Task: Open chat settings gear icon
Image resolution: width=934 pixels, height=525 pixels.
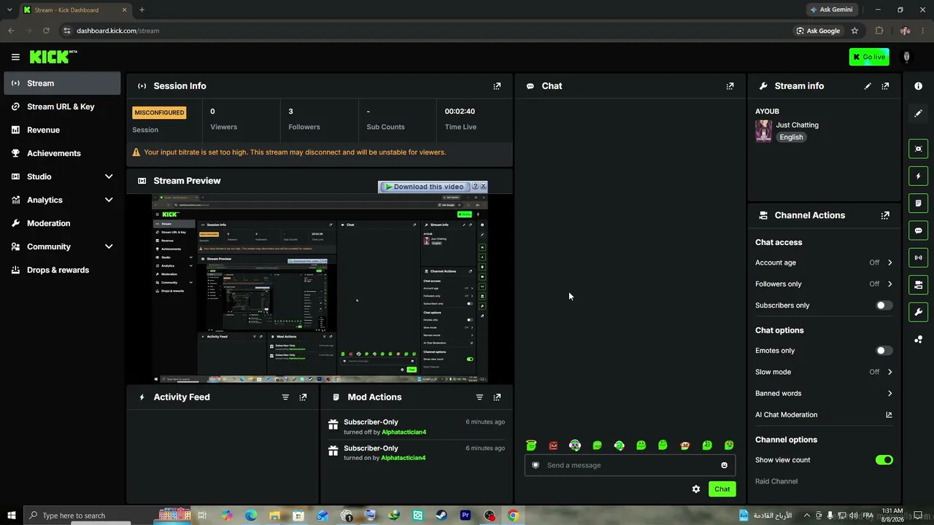Action: point(696,489)
